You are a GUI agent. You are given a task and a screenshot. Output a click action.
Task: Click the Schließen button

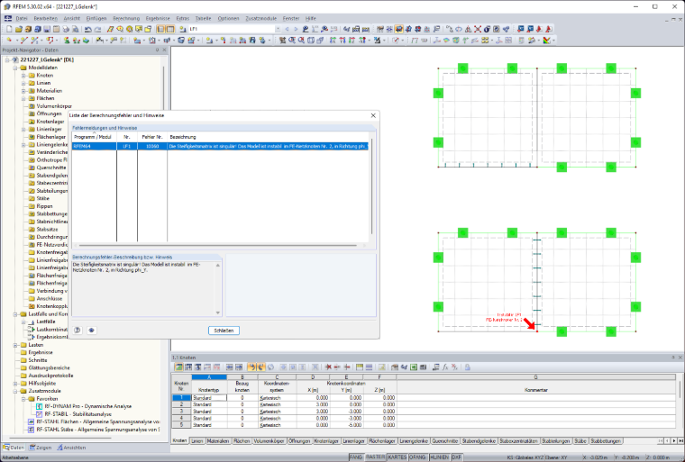224,331
